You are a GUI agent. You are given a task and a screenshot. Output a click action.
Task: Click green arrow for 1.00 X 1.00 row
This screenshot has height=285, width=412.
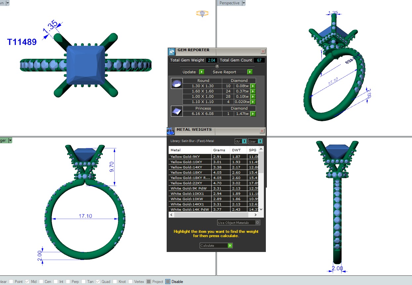pos(253,97)
